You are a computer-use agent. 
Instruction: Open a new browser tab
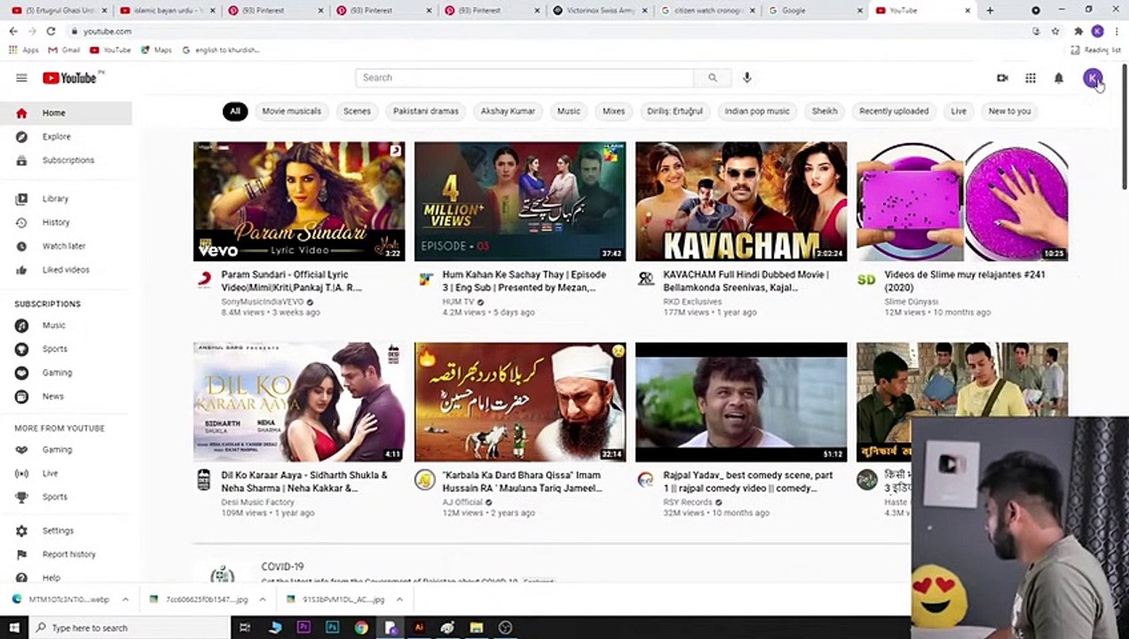point(990,11)
